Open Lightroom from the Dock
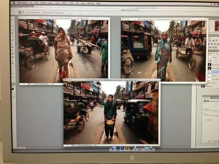The width and height of the screenshot is (219, 164). (x=118, y=148)
